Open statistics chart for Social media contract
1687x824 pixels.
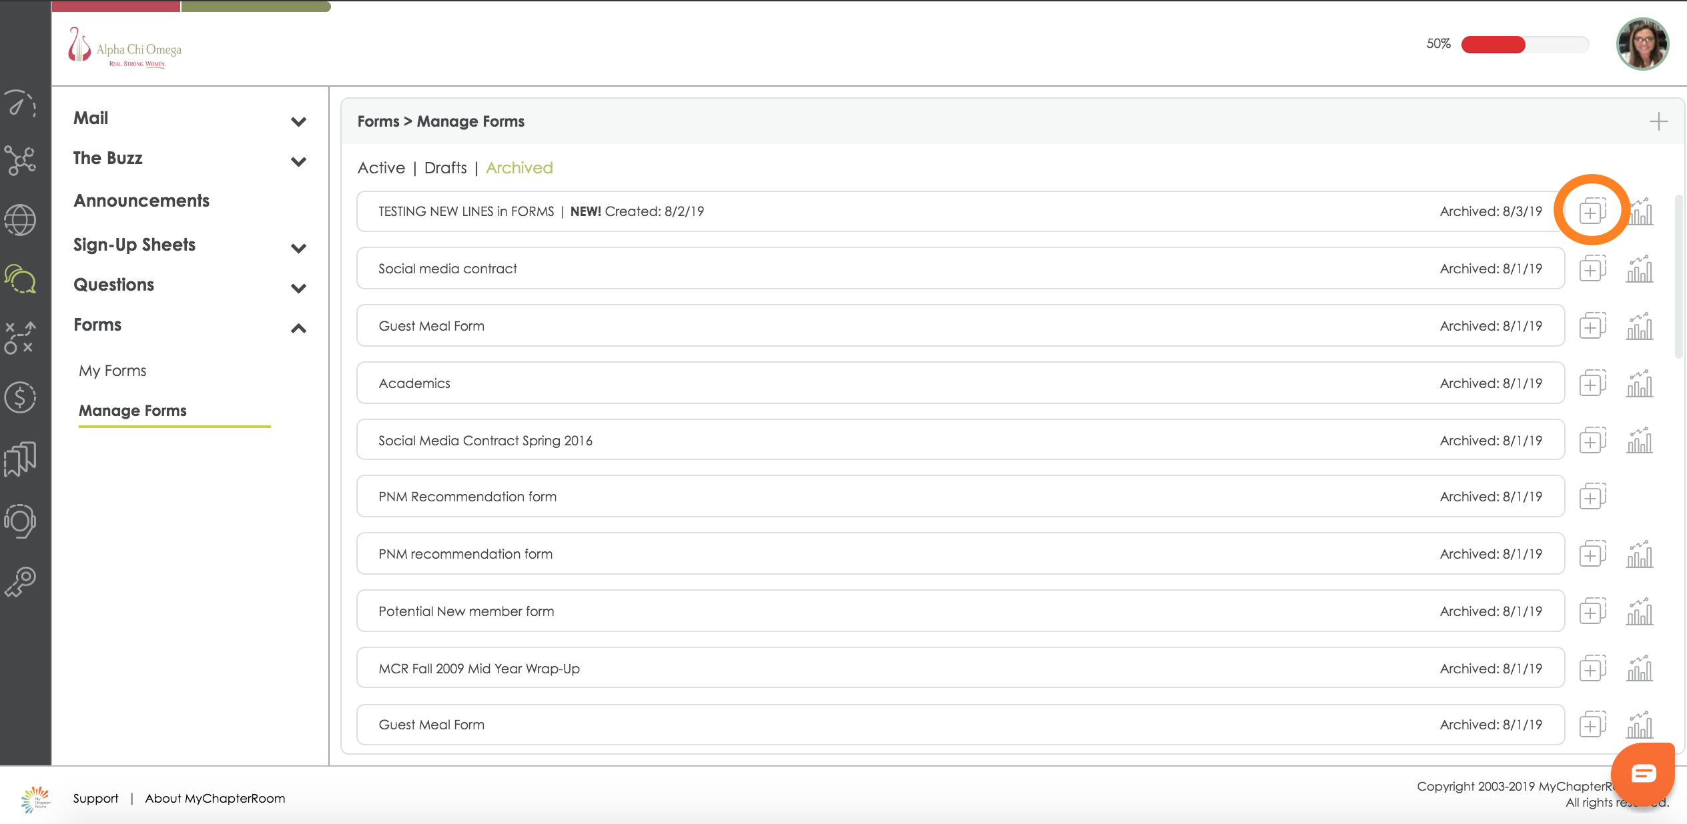point(1640,269)
